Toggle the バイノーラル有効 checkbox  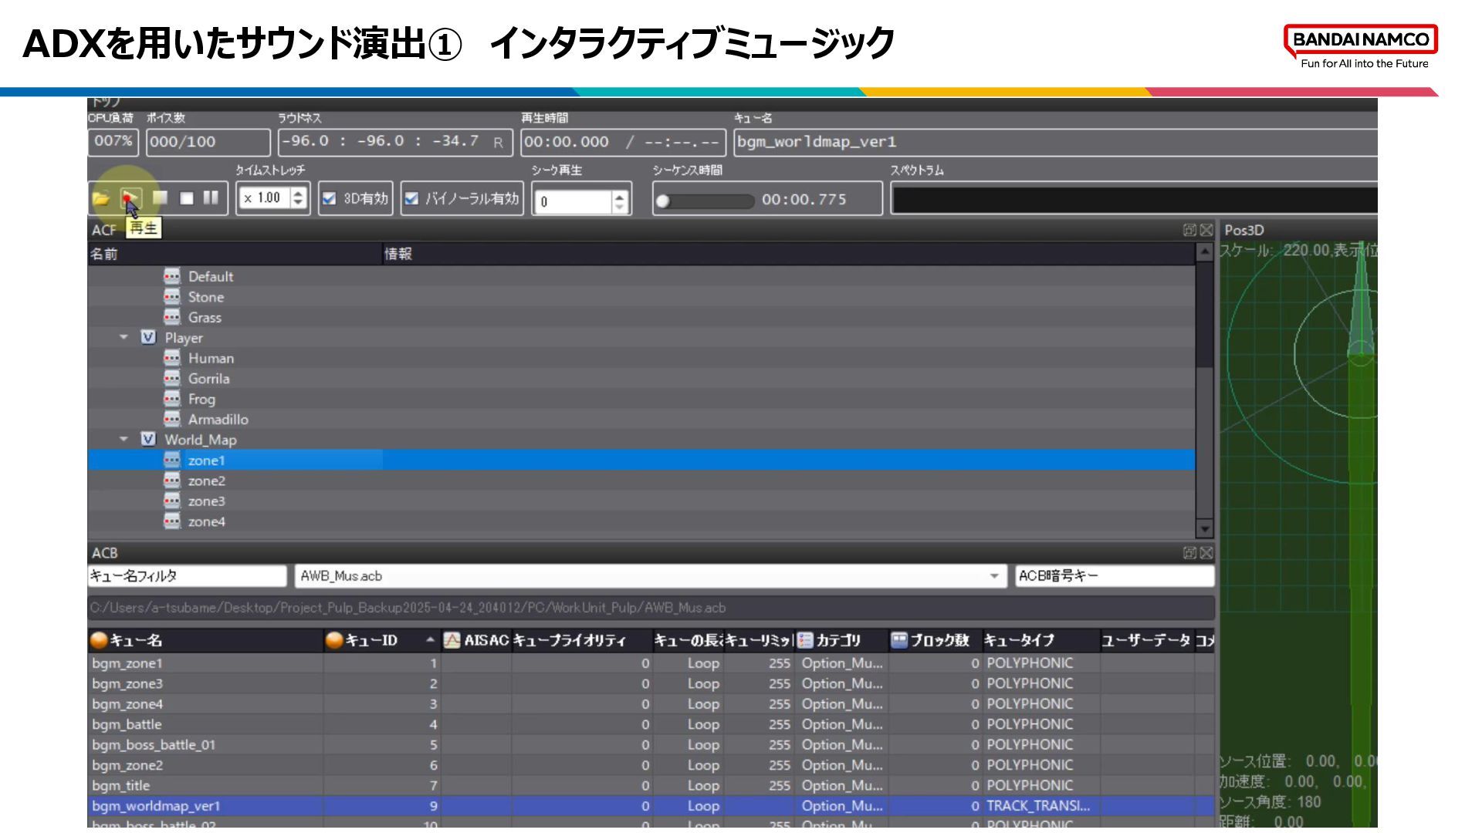pyautogui.click(x=412, y=199)
